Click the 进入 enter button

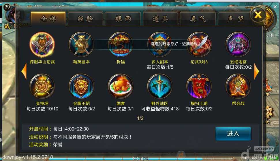tap(233, 134)
